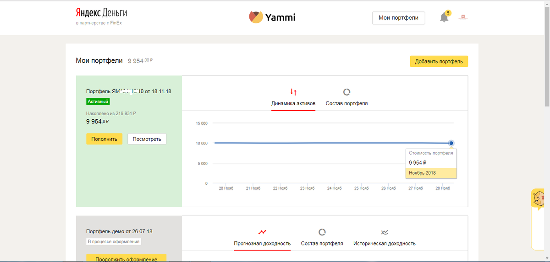Click the Посмотреть button
Viewport: 550px width, 262px height.
pos(147,139)
